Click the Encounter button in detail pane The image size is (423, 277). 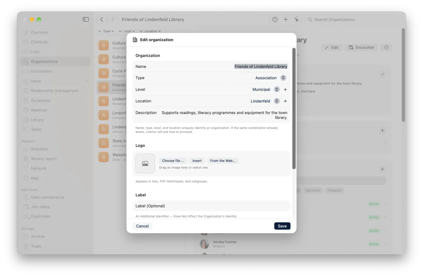pos(361,47)
